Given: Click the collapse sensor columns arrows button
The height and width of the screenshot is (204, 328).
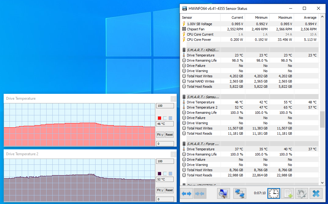Looking at the screenshot, I should [200, 194].
